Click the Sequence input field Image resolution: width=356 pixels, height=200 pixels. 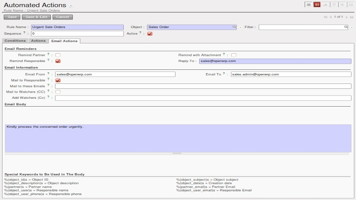(x=77, y=33)
